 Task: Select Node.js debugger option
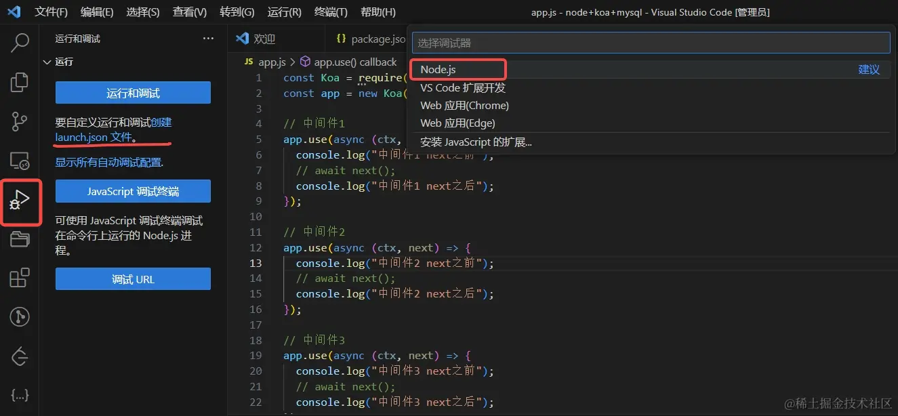click(x=651, y=69)
